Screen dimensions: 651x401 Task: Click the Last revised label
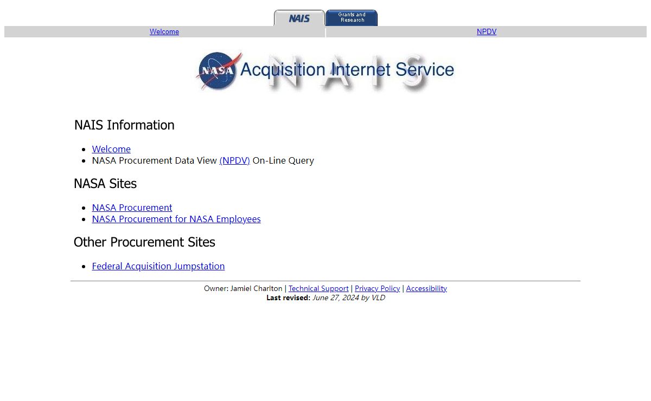click(x=288, y=297)
